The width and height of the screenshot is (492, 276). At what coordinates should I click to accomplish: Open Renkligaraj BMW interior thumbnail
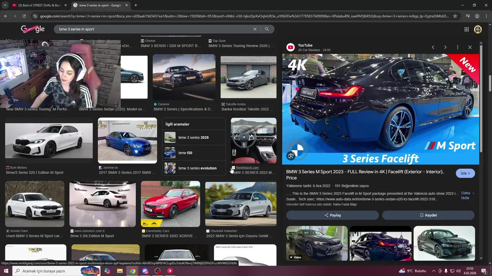coord(253,141)
